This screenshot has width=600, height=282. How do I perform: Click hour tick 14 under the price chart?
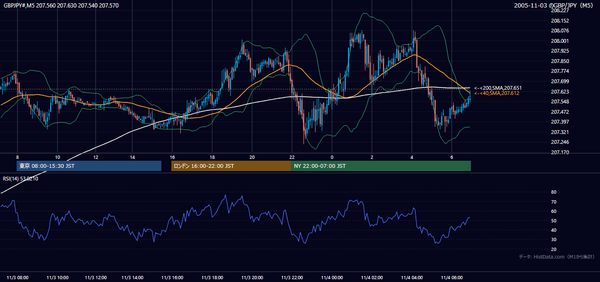click(132, 157)
